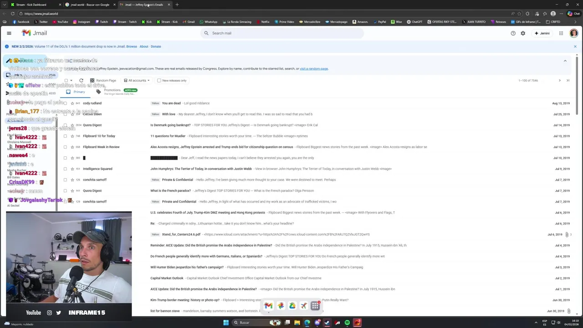The image size is (583, 328).
Task: Open the help question mark icon
Action: 513,33
